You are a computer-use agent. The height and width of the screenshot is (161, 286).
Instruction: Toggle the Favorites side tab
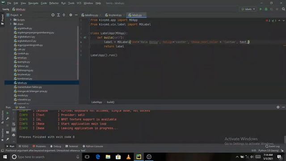[x=2, y=135]
